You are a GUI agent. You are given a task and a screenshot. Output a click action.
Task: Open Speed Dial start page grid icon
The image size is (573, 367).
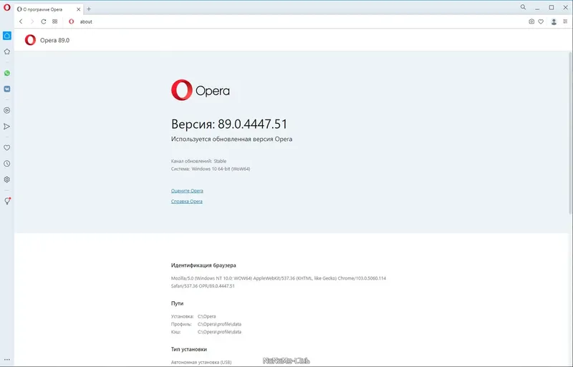[55, 21]
